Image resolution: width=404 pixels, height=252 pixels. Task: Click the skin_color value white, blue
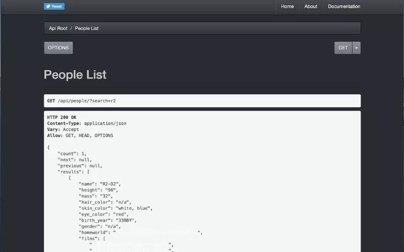134,208
